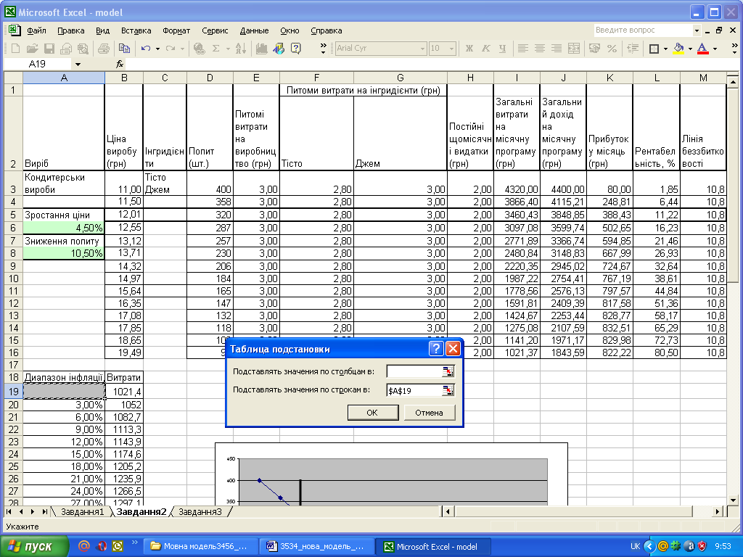Click the Percent Style icon
The height and width of the screenshot is (557, 743).
pos(612,49)
